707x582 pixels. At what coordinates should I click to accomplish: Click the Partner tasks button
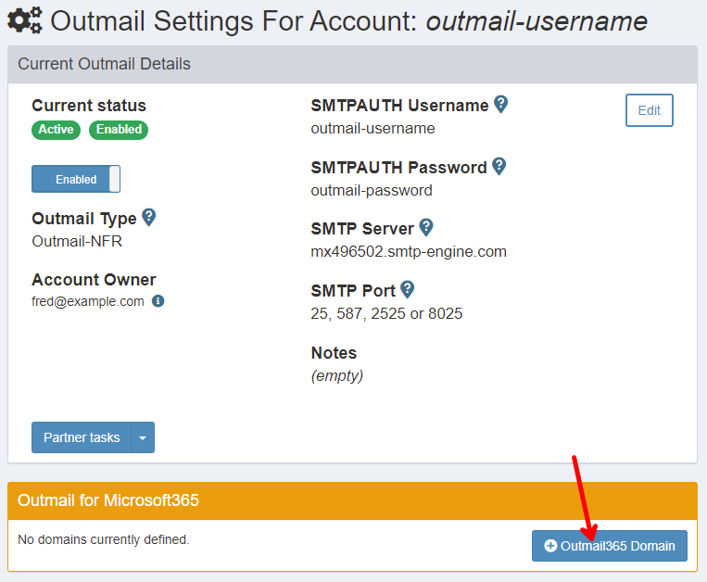[x=82, y=437]
